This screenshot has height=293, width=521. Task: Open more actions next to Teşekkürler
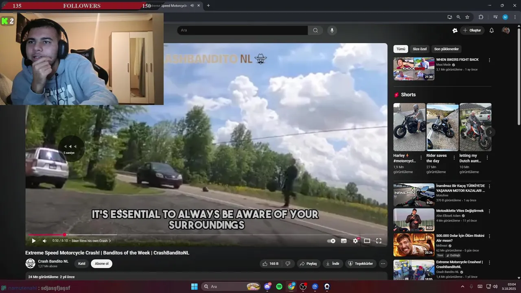pos(383,264)
